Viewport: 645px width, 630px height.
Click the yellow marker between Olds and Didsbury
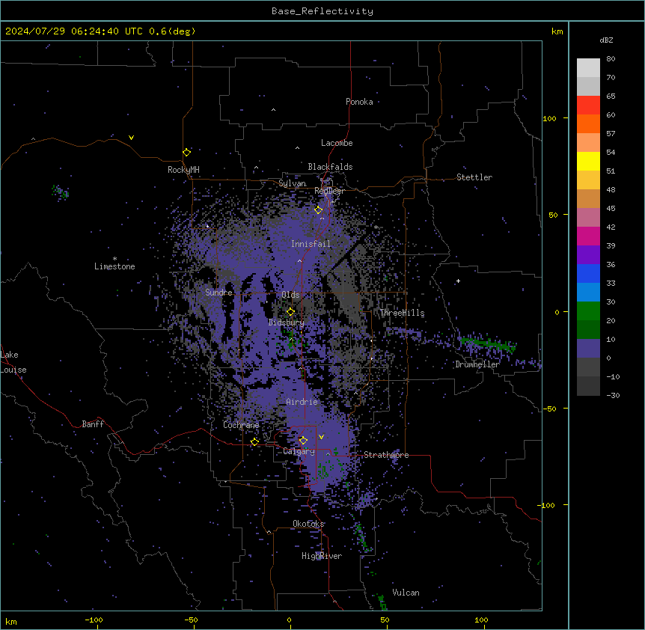(290, 311)
